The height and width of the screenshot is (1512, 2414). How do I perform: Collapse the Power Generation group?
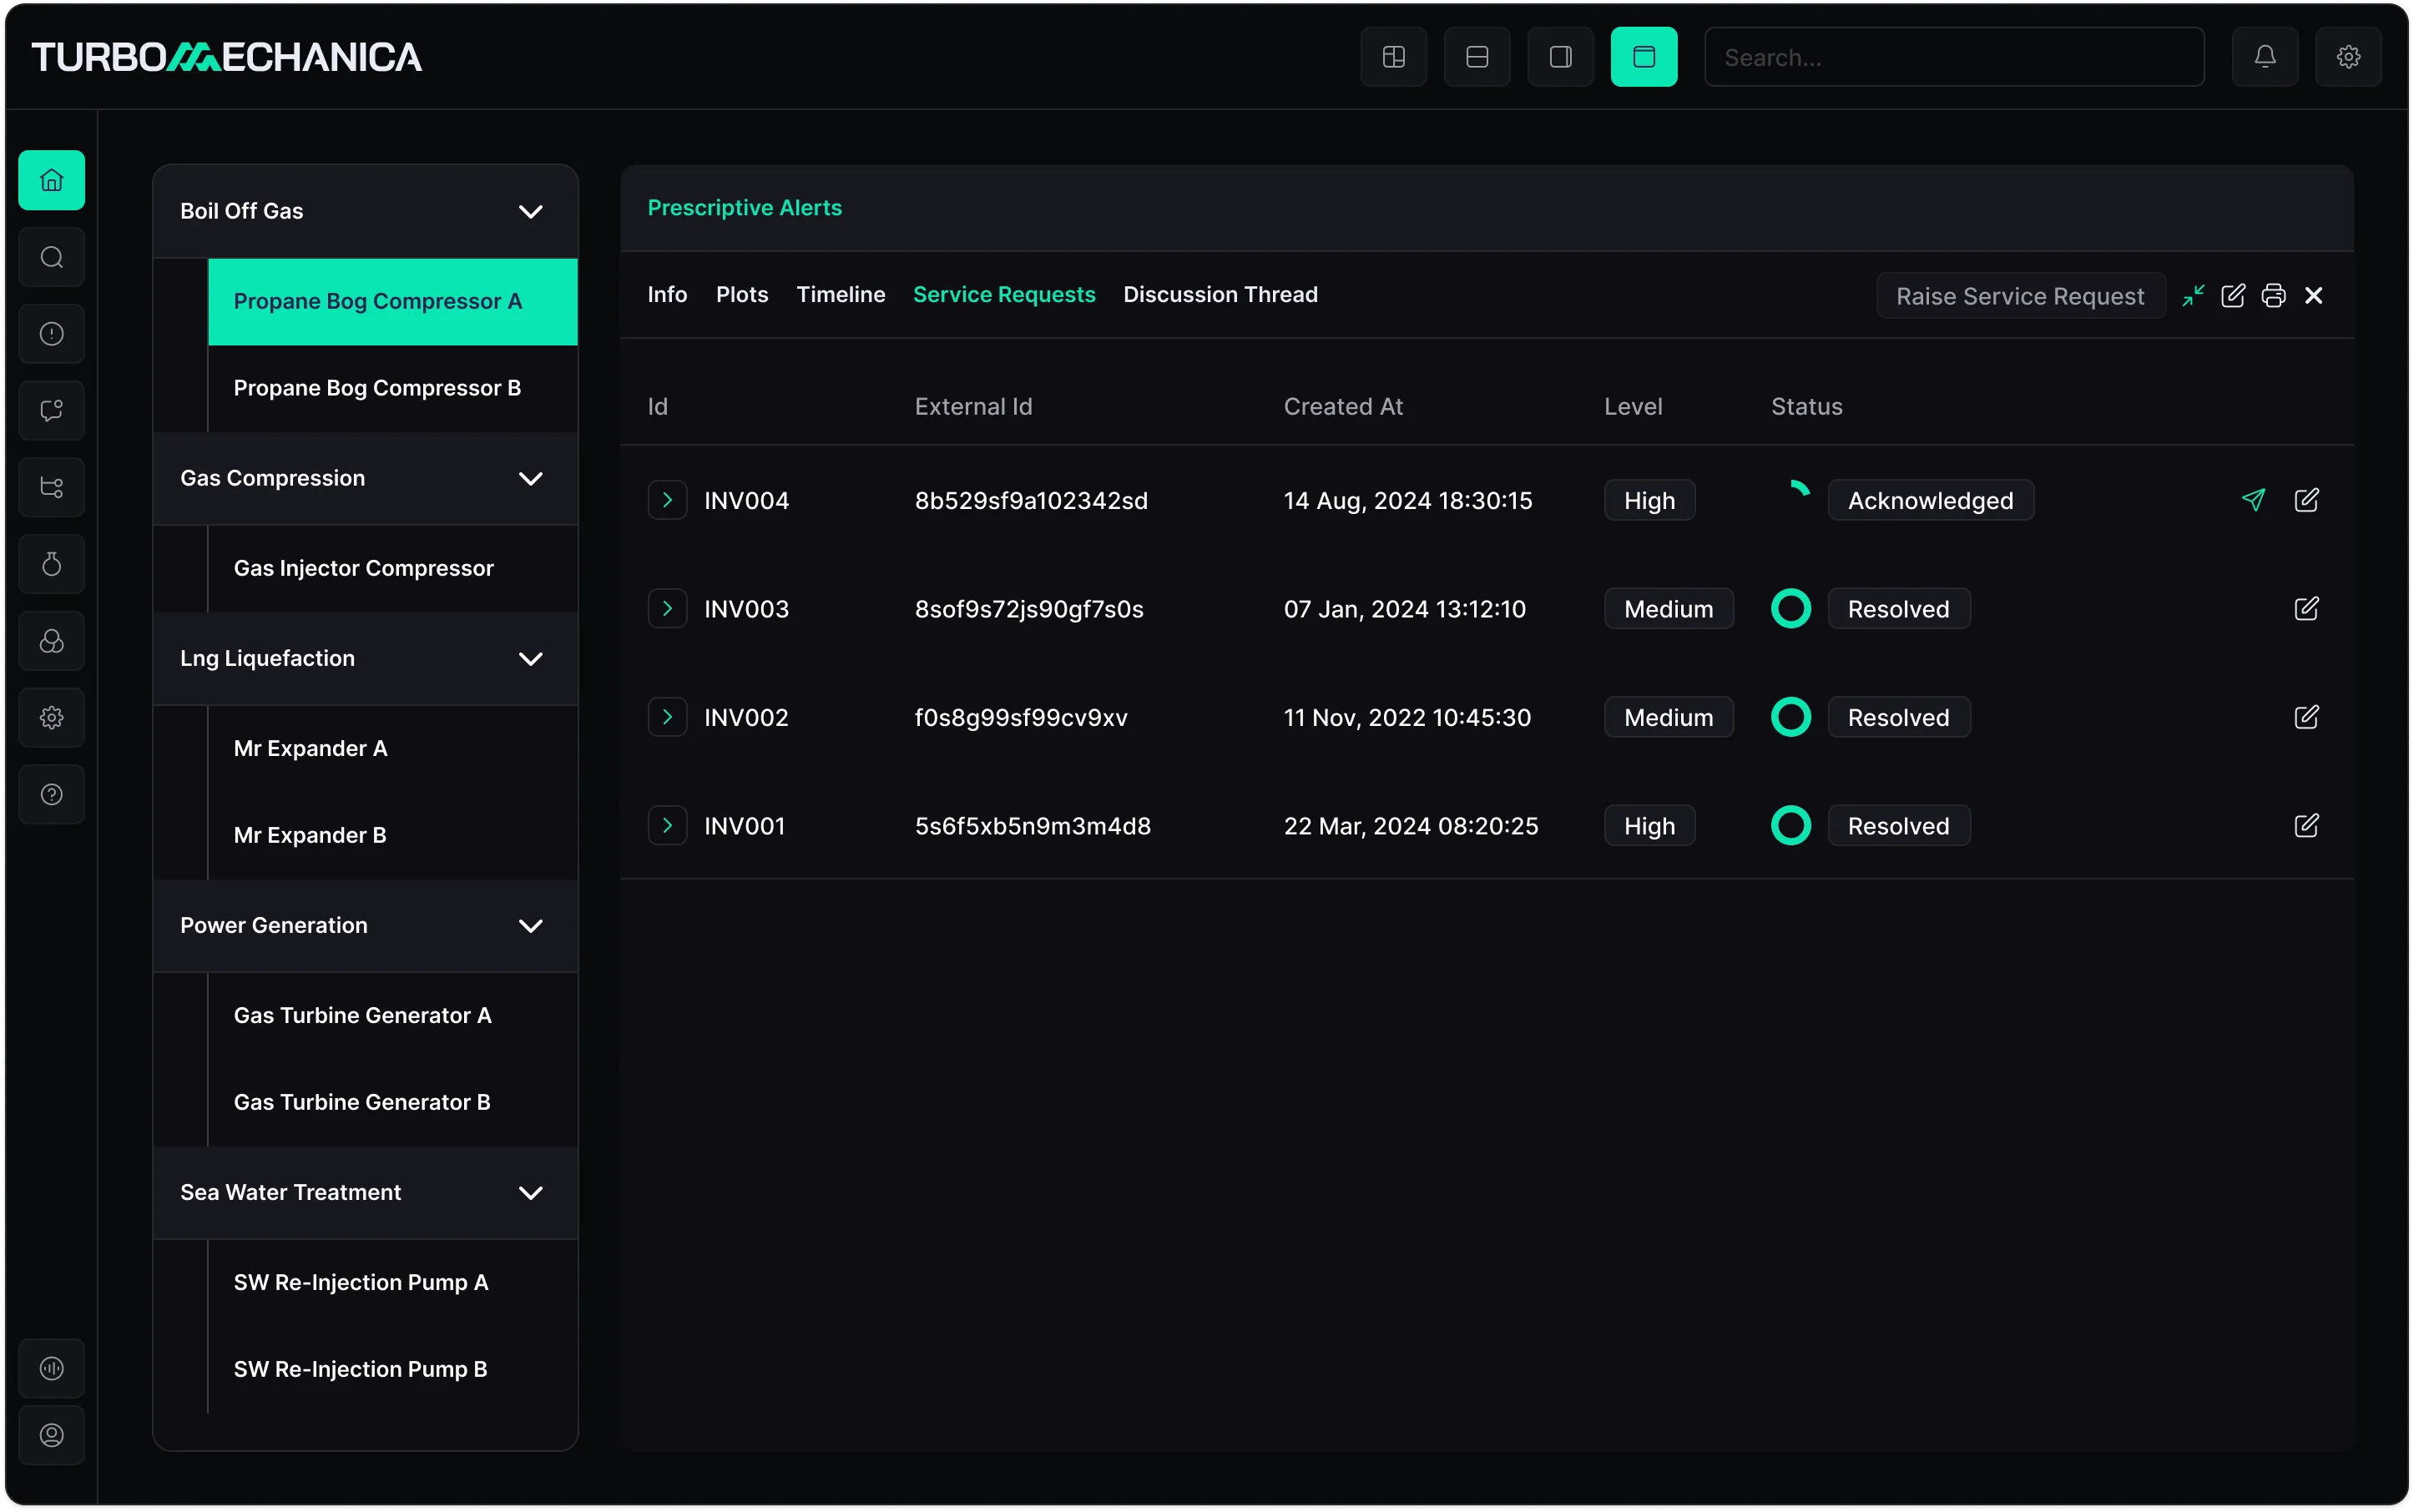point(530,925)
